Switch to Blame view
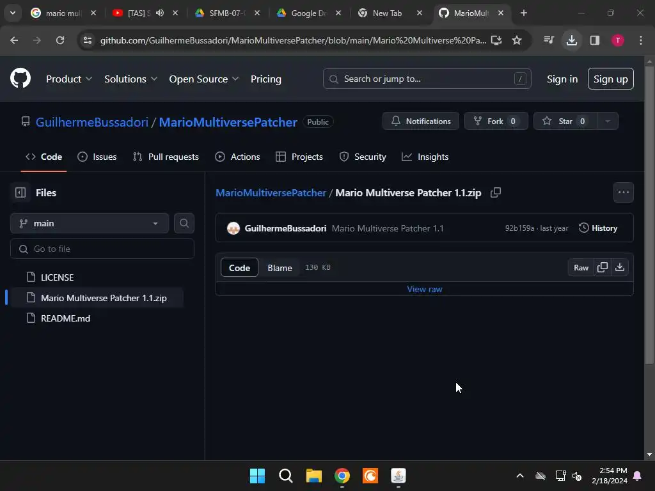The height and width of the screenshot is (491, 655). click(280, 268)
